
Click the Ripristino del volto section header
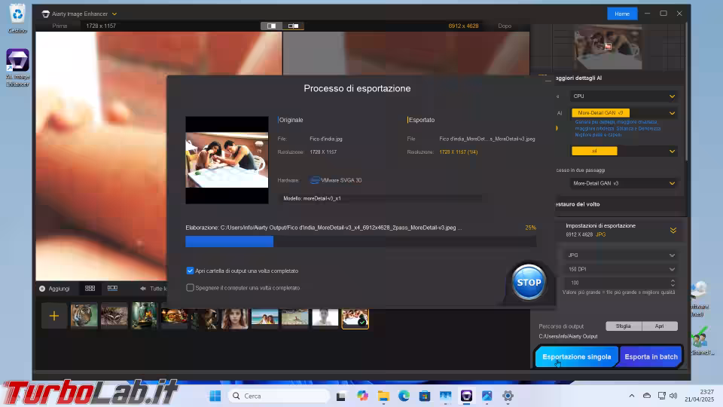[x=578, y=204]
